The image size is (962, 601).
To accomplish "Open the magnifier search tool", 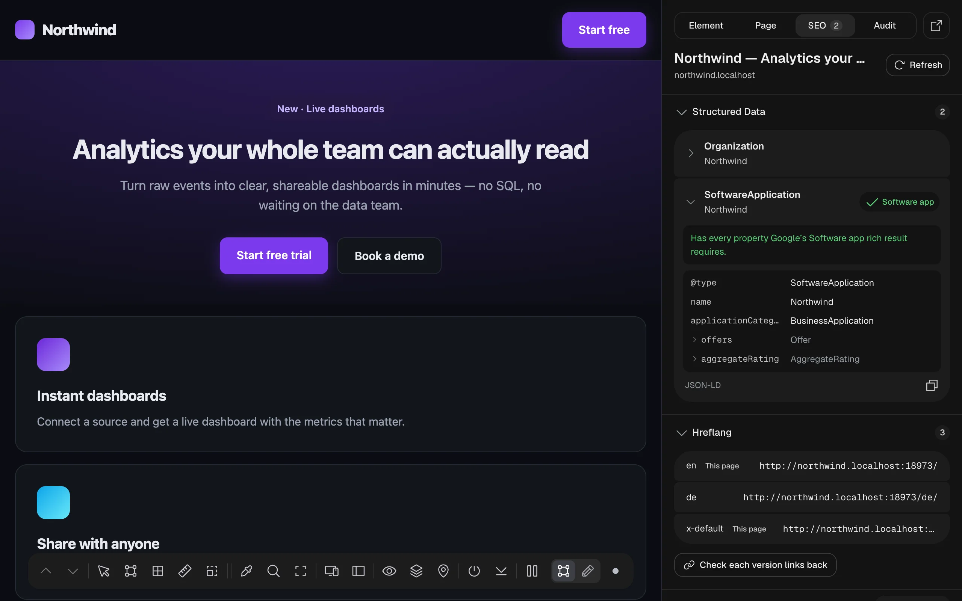I will click(x=274, y=571).
